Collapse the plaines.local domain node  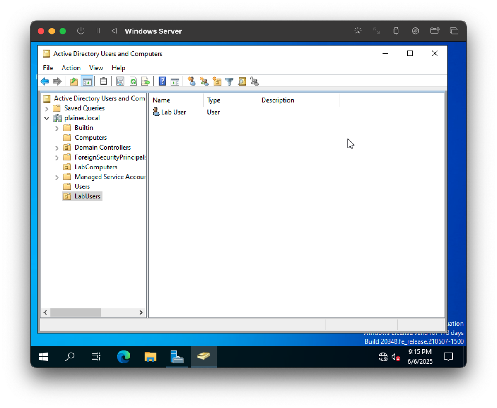coord(47,118)
